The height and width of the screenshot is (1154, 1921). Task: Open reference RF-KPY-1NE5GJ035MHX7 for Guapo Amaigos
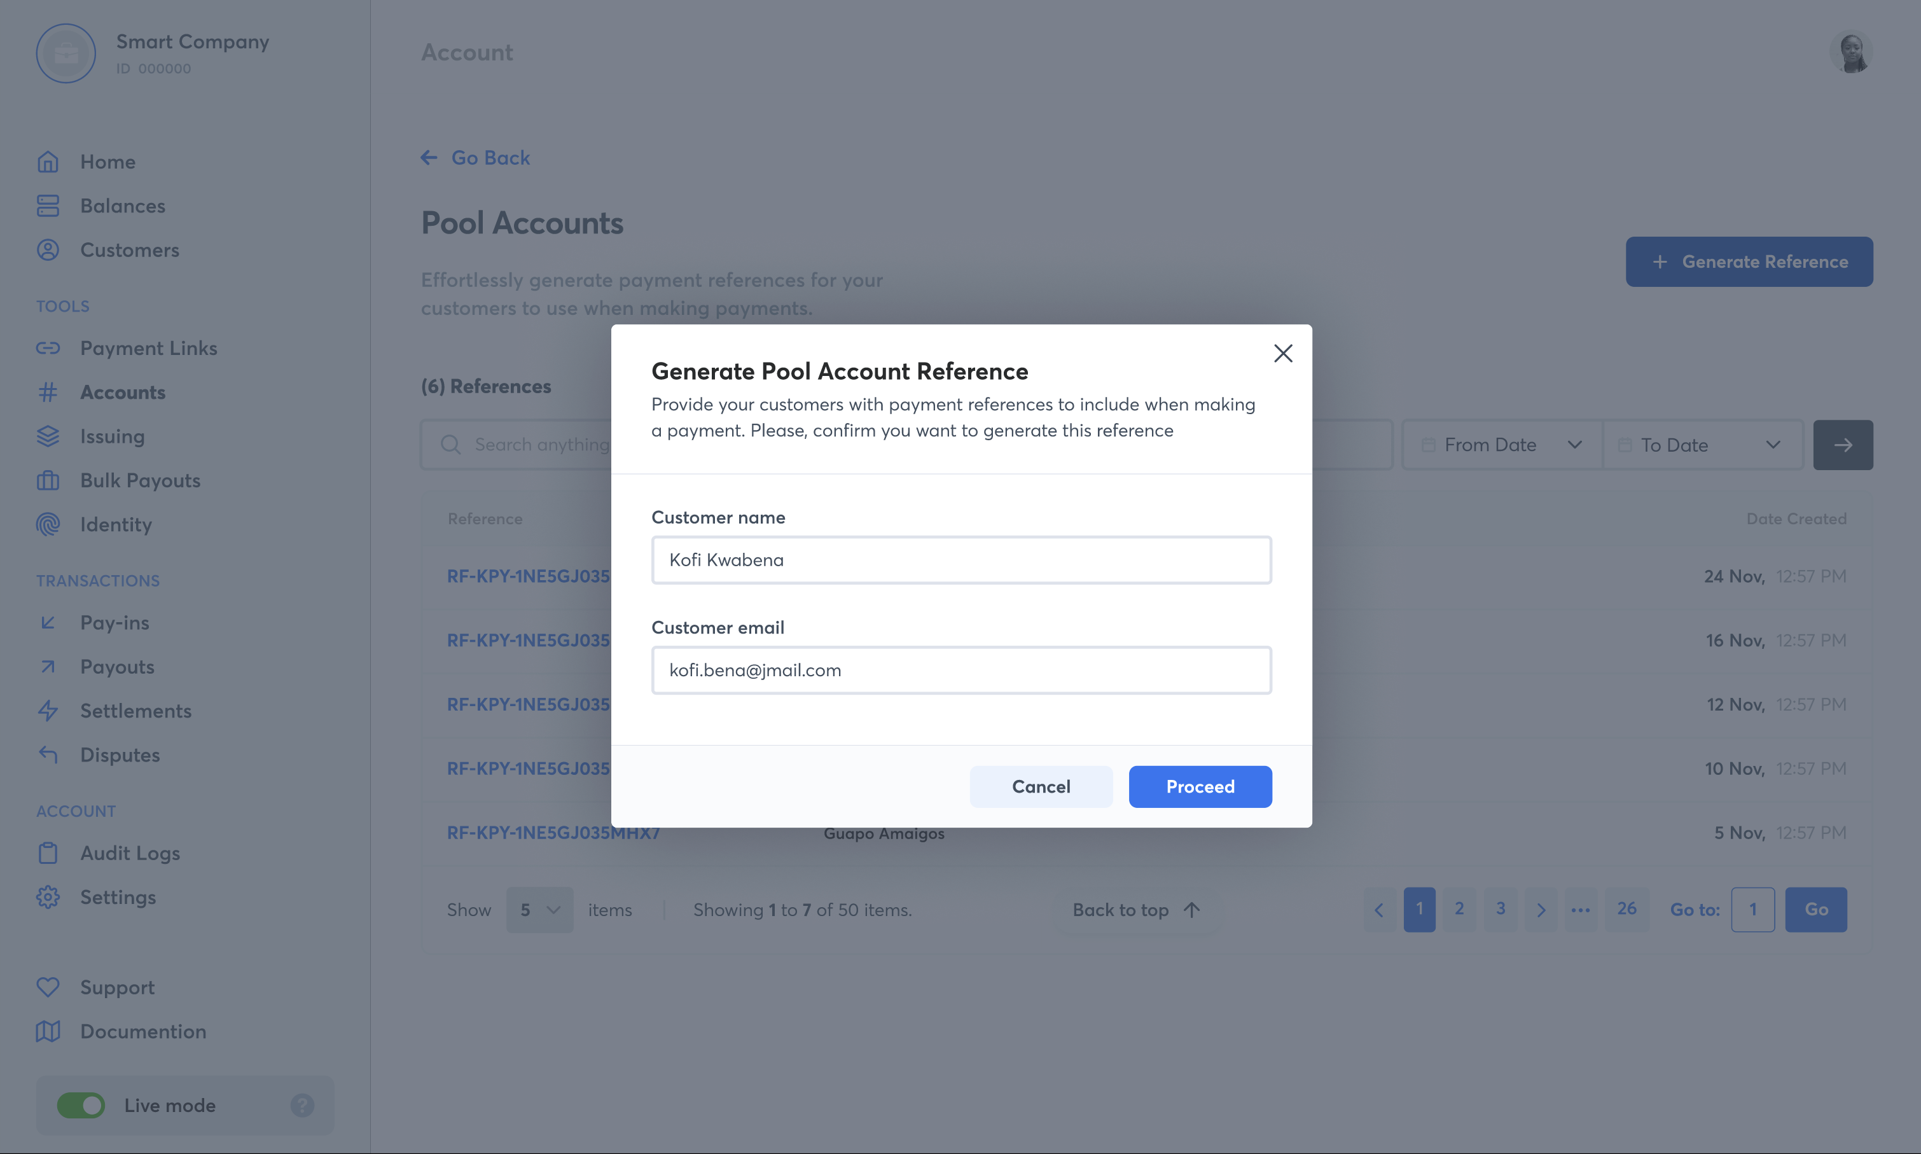tap(553, 833)
